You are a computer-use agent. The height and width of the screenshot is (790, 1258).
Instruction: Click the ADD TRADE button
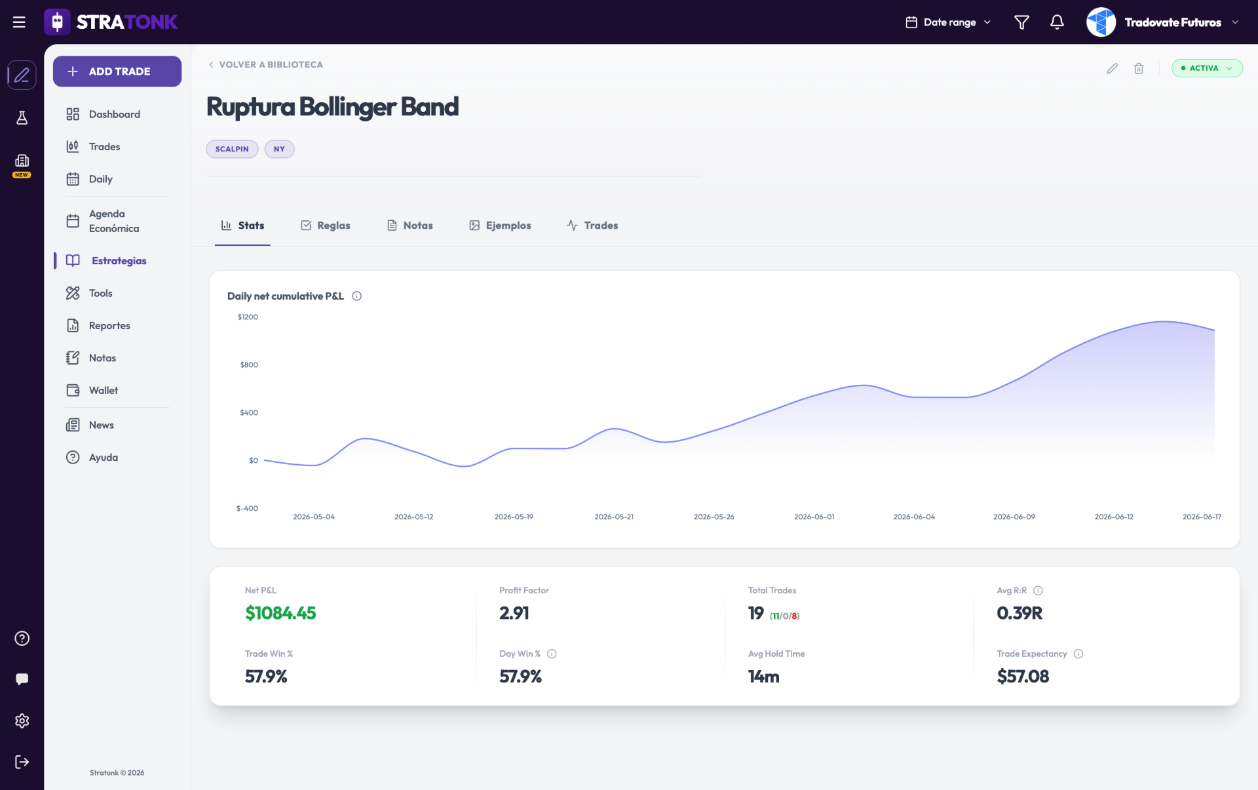[117, 71]
